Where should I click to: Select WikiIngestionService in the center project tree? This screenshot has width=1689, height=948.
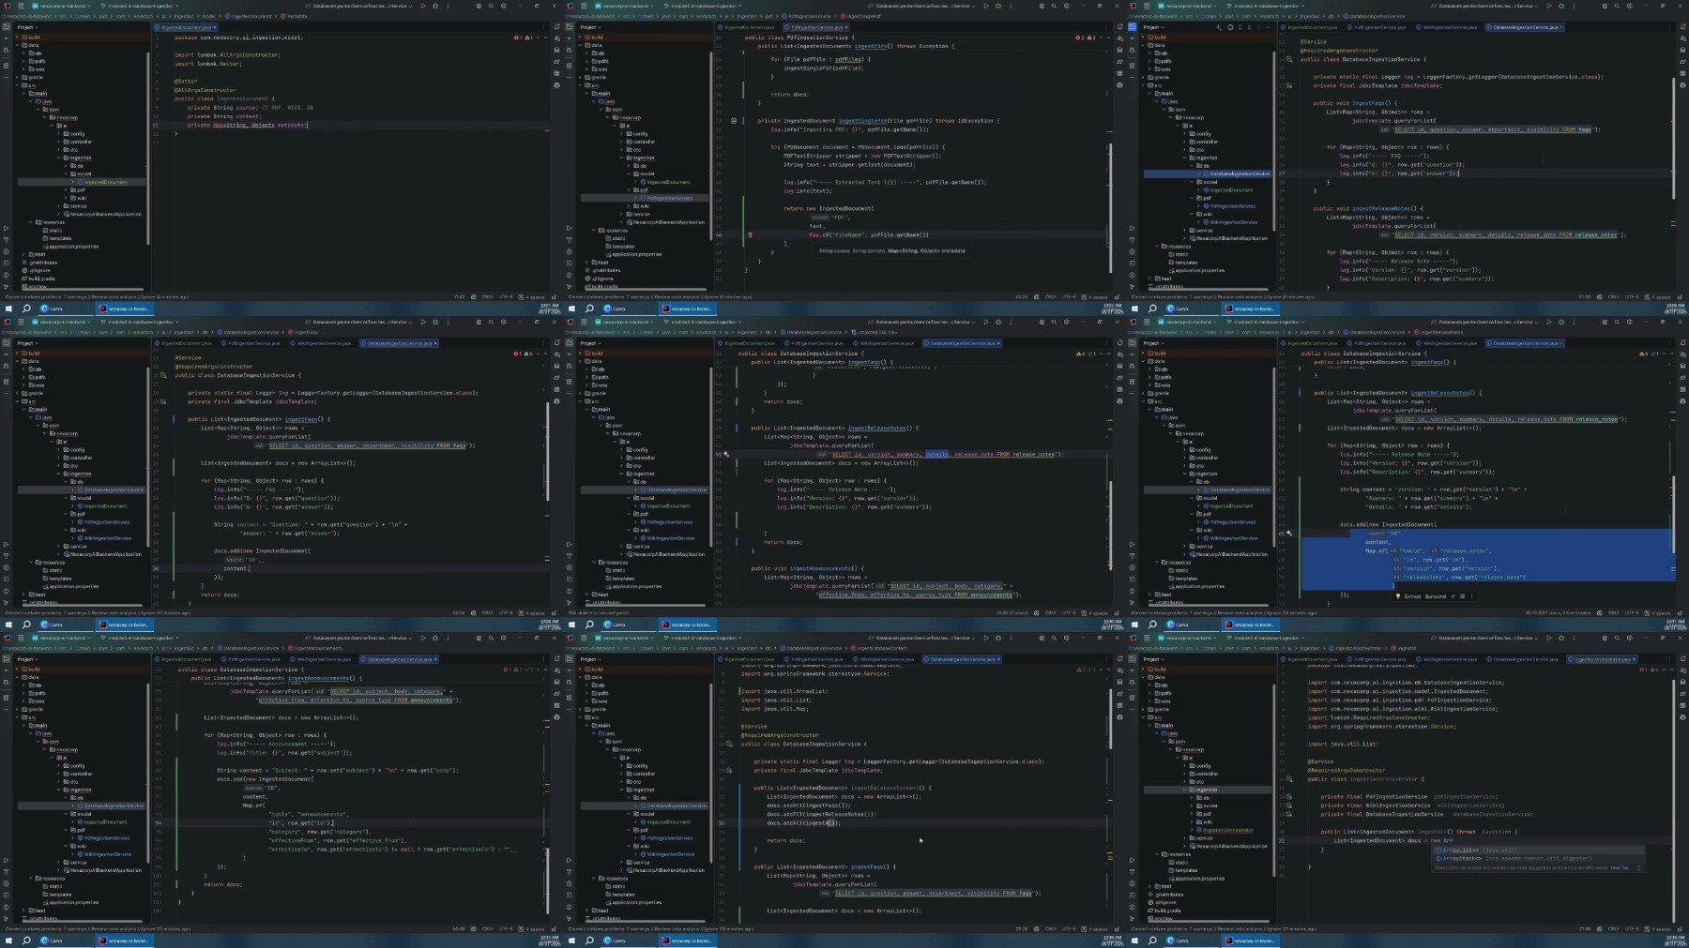point(668,538)
